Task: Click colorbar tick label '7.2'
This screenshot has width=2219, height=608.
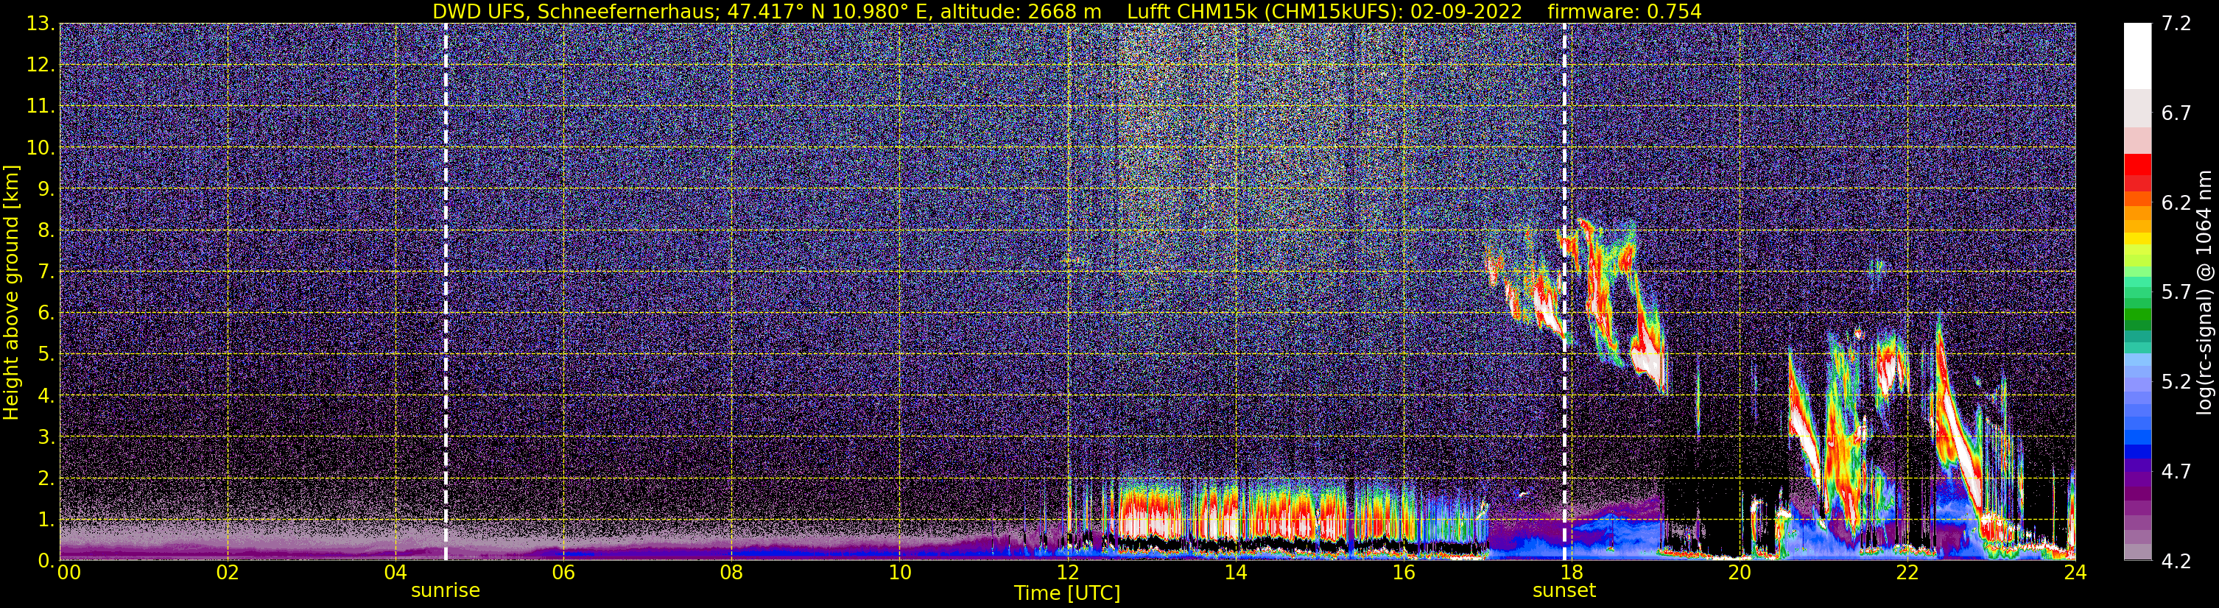Action: tap(2176, 24)
